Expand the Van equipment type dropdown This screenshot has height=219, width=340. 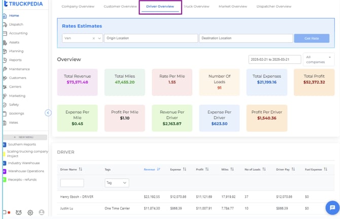tap(99, 39)
